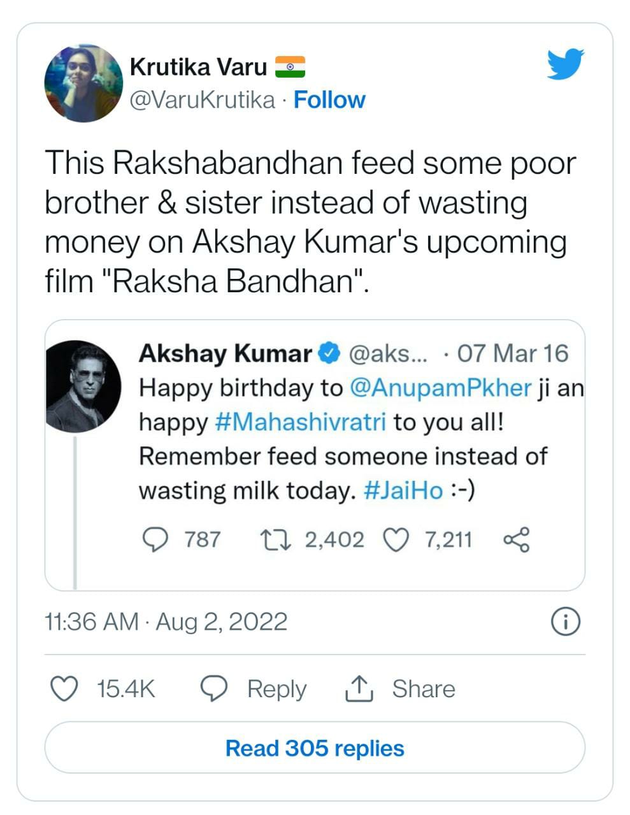The image size is (630, 815).
Task: Open the #Mahashivratri hashtag
Action: [x=301, y=422]
